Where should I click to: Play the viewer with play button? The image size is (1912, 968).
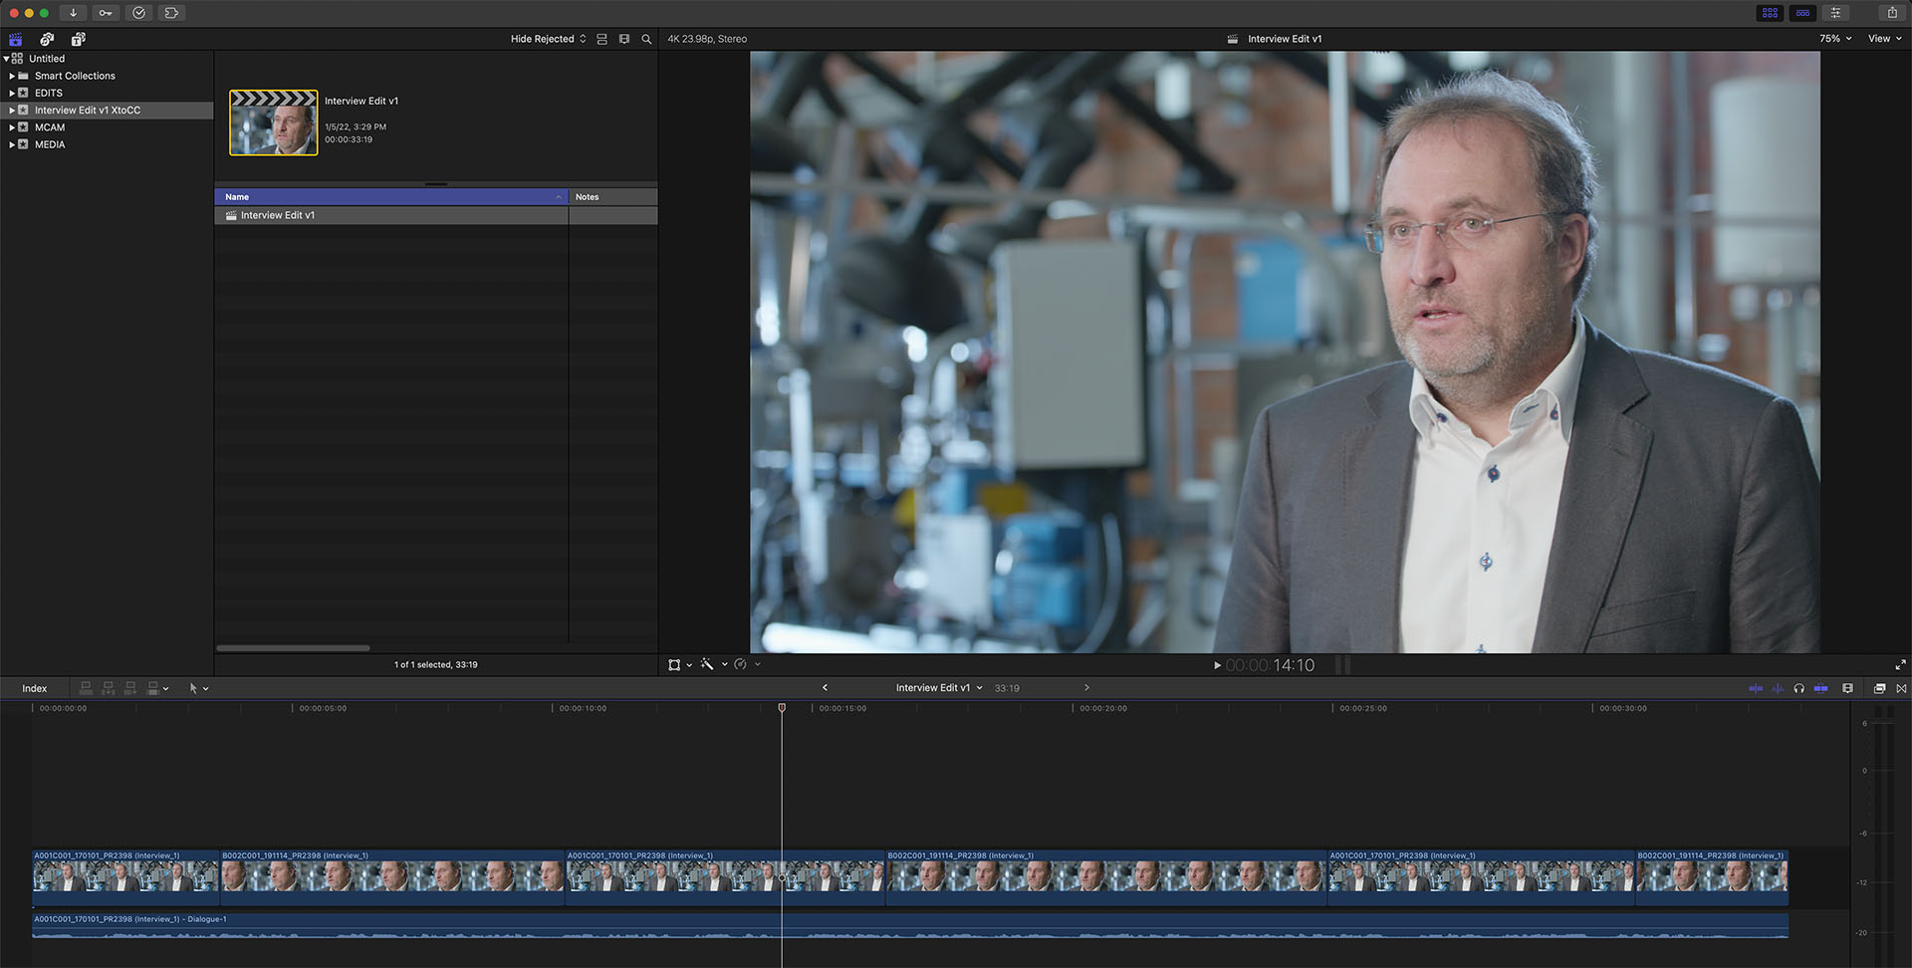pyautogui.click(x=1217, y=665)
